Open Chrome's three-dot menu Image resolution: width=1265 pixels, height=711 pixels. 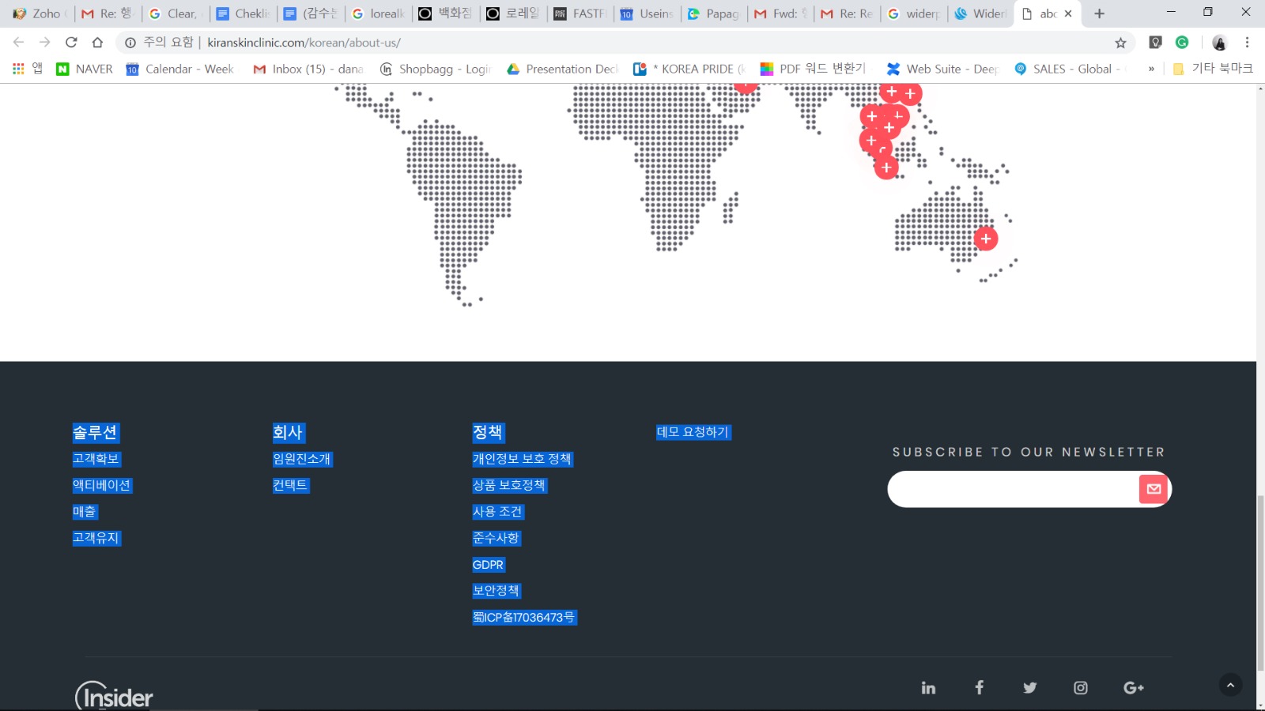[x=1247, y=43]
